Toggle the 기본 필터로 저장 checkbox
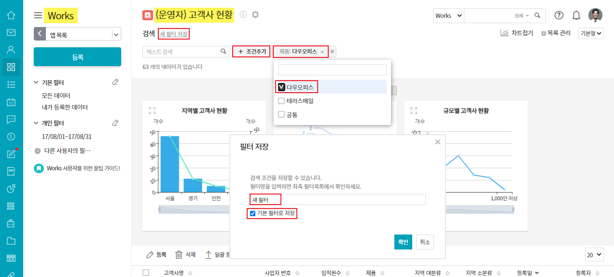The width and height of the screenshot is (614, 277). tap(252, 213)
